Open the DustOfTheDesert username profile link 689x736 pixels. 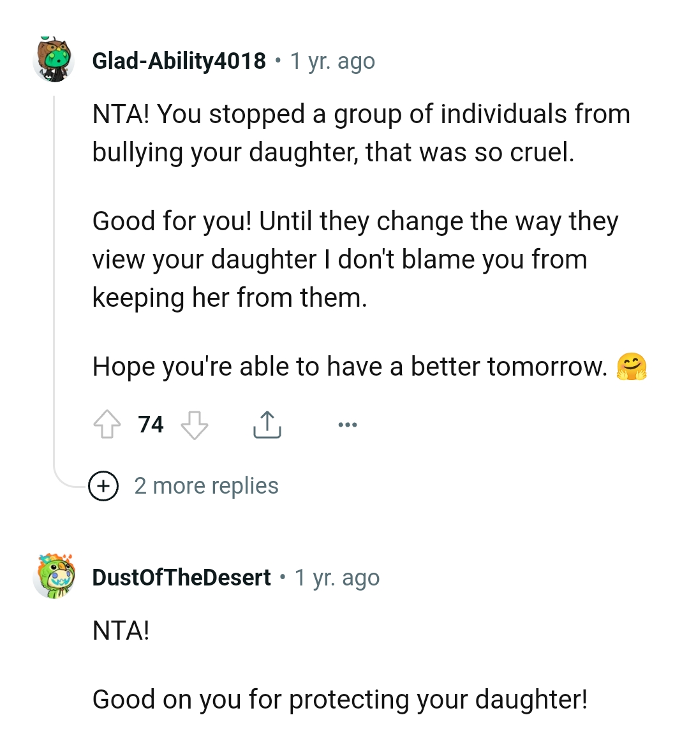(x=181, y=578)
